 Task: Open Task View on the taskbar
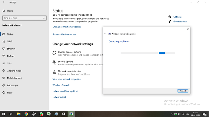[11, 114]
